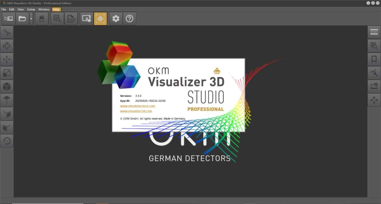Switch to the 3D cube perspective view
The height and width of the screenshot is (204, 381).
point(7,87)
